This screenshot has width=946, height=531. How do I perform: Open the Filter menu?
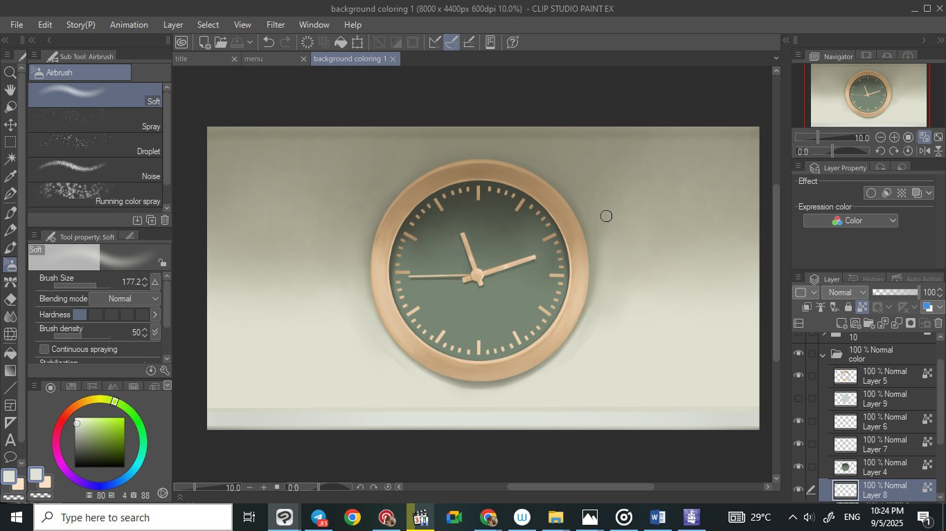(x=276, y=24)
